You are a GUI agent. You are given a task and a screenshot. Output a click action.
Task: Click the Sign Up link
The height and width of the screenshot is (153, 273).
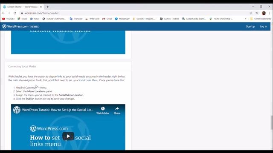(250, 26)
